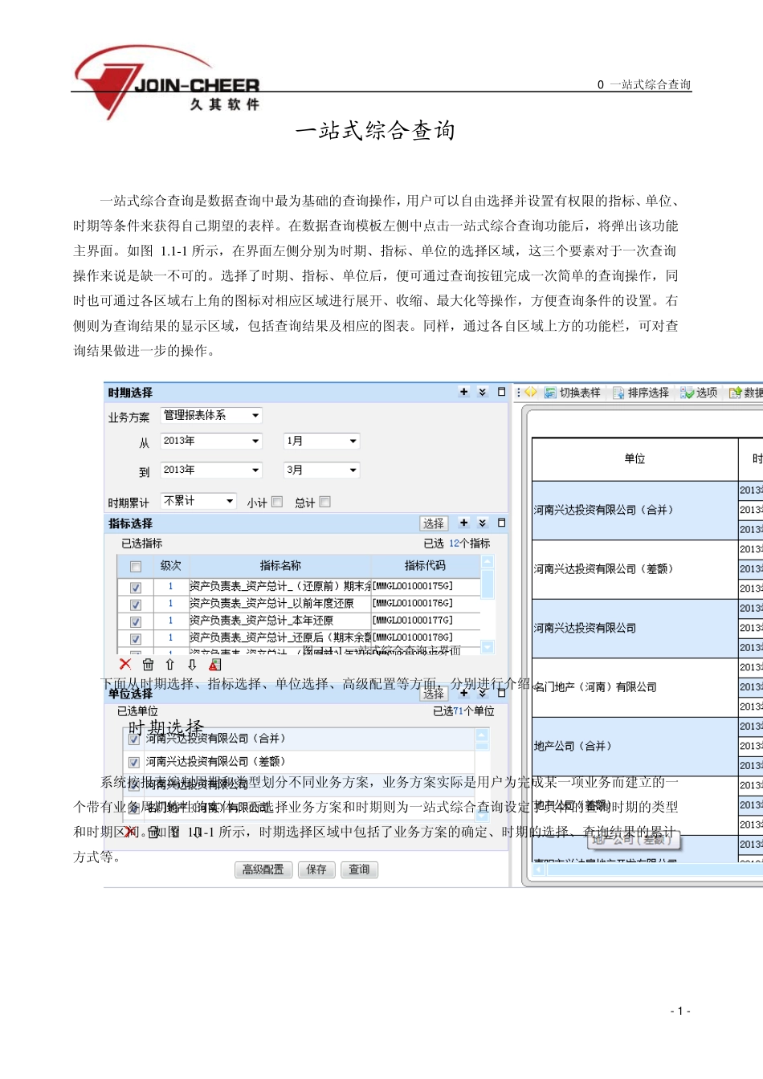763x1079 pixels.
Task: Select result cell 河南兴达投资有限公司（合并）
Action: (x=634, y=510)
